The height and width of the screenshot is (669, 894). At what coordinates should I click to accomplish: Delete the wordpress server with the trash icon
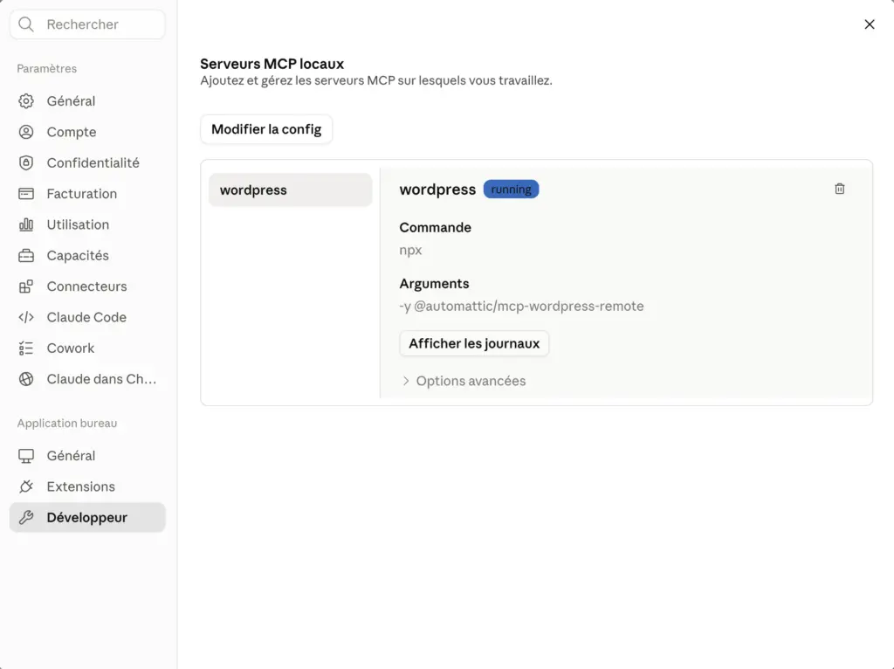pyautogui.click(x=840, y=189)
